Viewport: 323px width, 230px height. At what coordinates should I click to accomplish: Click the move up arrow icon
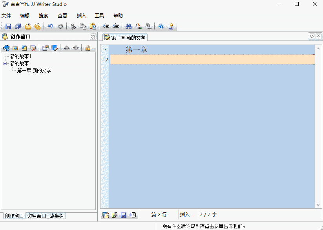[67, 48]
